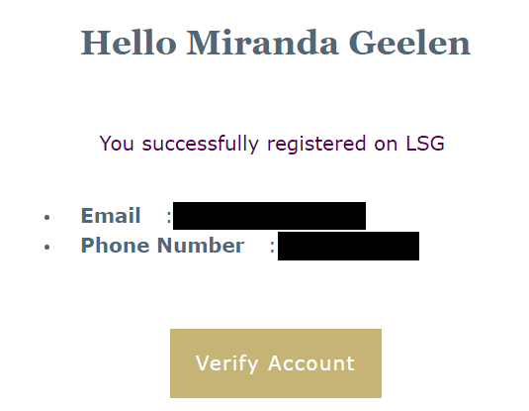Click the bullet point beside Phone Number

pyautogui.click(x=46, y=247)
